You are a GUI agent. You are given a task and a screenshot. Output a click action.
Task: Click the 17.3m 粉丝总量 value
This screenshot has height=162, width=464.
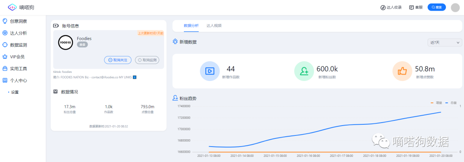click(x=70, y=107)
